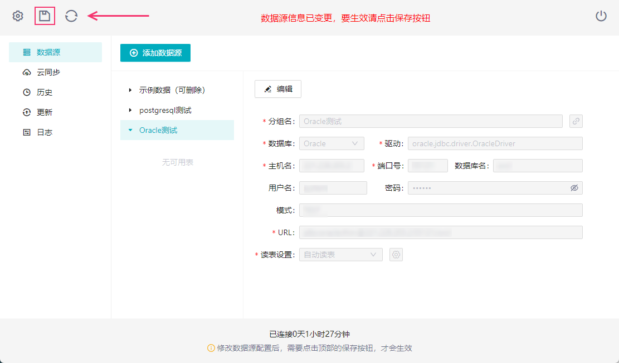
Task: Open the 数据库 Oracle dropdown
Action: point(332,144)
